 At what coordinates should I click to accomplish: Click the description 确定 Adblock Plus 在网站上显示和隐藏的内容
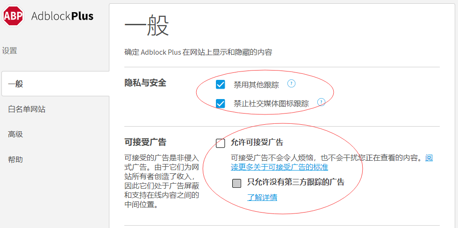point(198,52)
